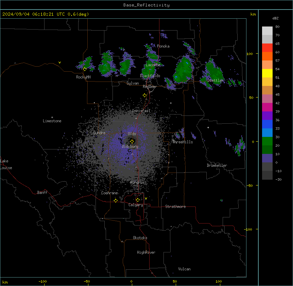Select the yellow diamond marker south of RedDeer
Image resolution: width=293 pixels, height=286 pixels.
144,95
